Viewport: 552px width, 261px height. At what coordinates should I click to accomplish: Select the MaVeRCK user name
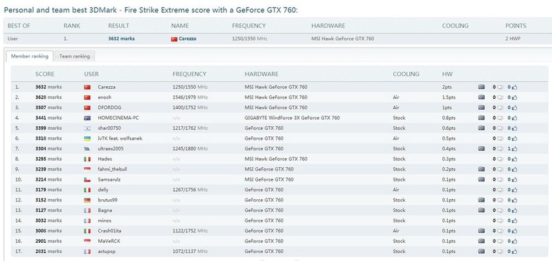pyautogui.click(x=109, y=241)
